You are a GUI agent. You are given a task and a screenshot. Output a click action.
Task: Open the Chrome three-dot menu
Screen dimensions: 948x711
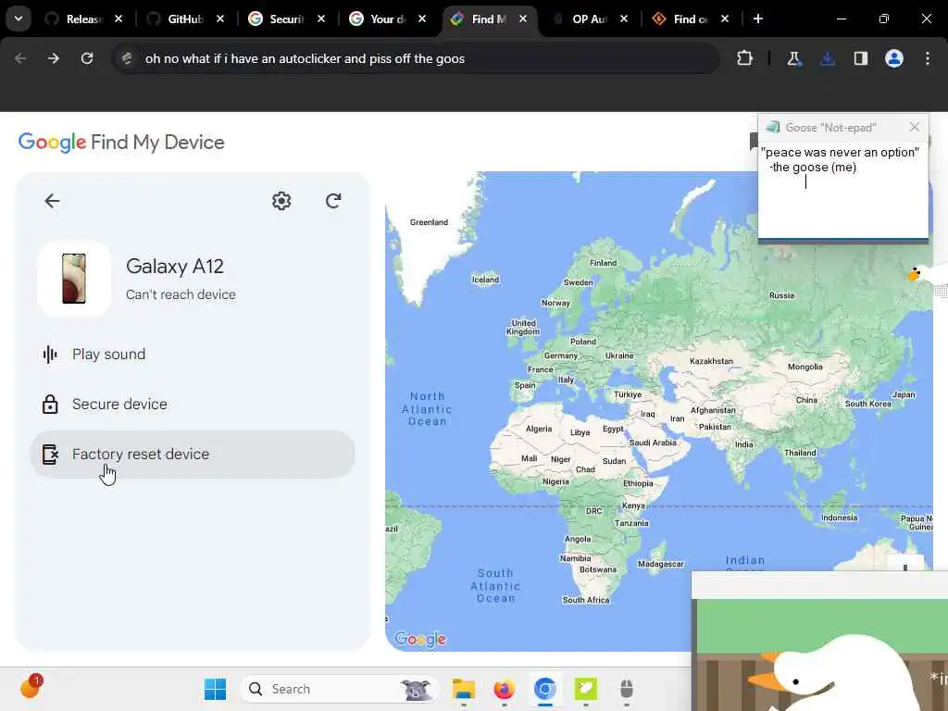point(928,58)
